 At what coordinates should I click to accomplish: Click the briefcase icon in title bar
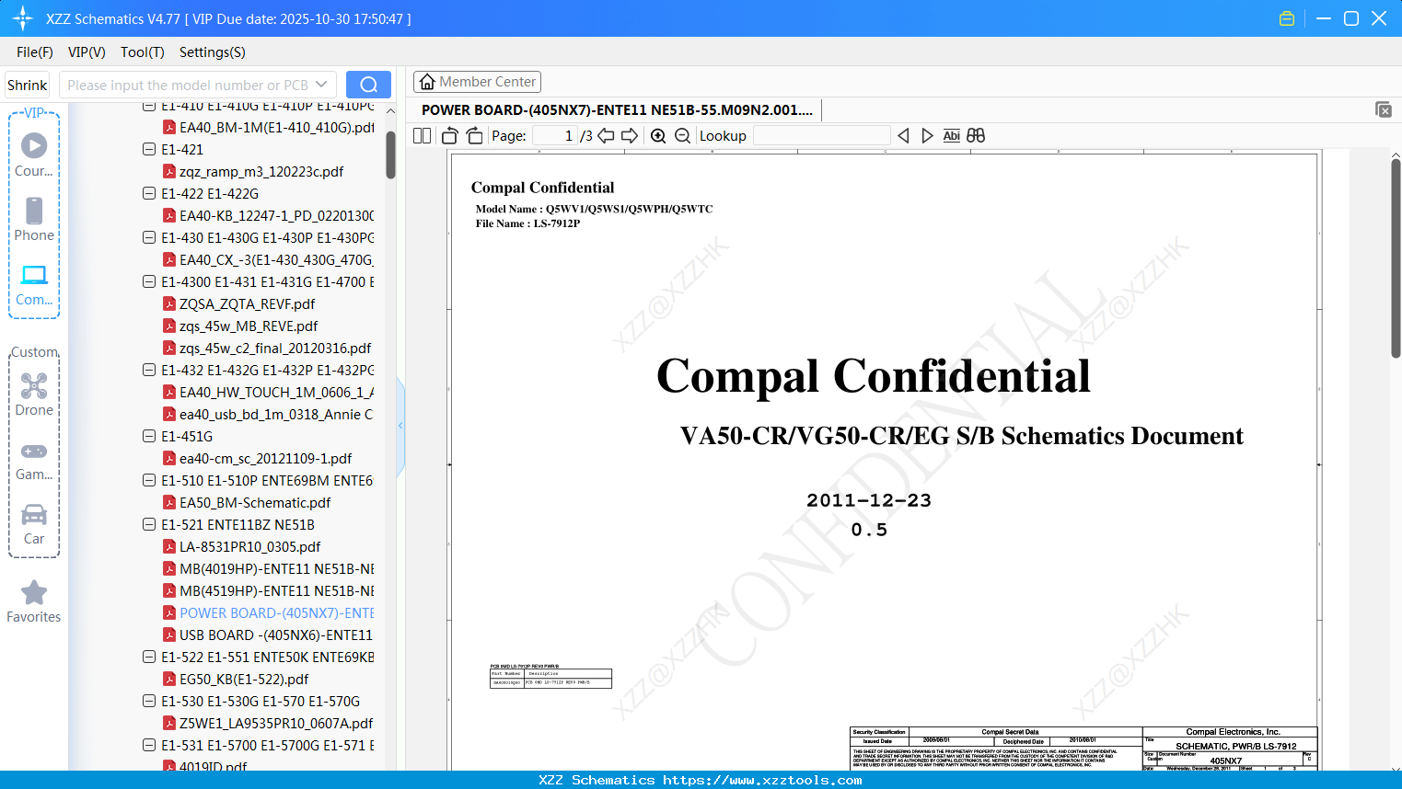(1287, 18)
